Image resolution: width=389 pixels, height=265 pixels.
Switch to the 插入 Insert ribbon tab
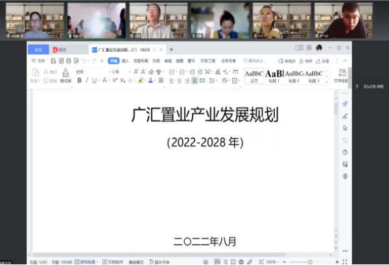125,61
